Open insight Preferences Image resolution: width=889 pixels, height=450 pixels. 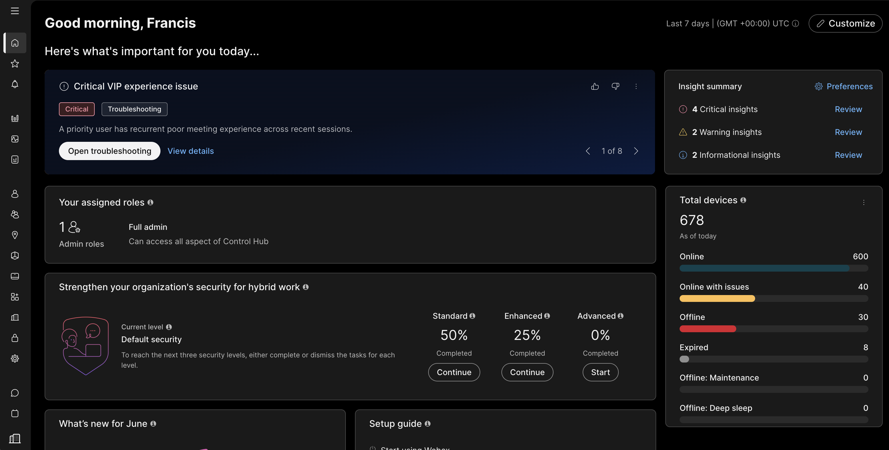844,86
